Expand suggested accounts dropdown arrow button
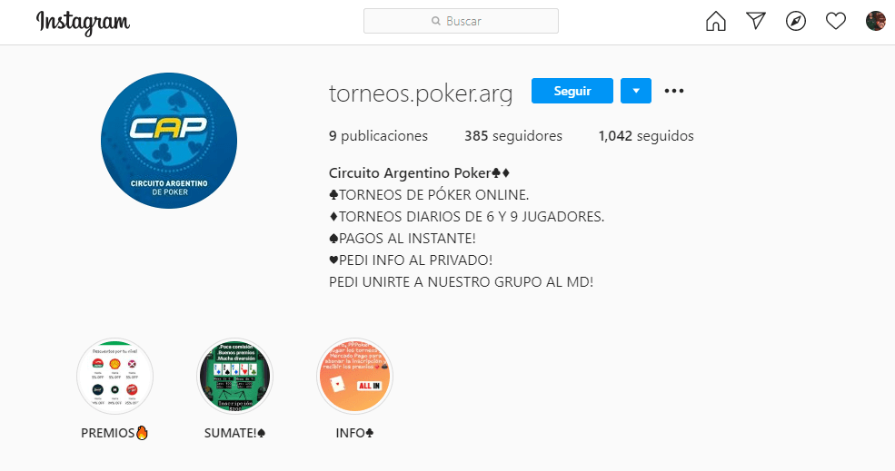 point(636,91)
